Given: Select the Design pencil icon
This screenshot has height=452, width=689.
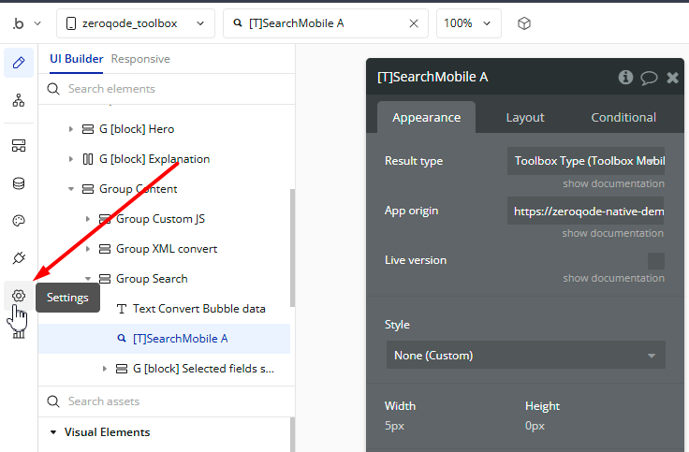Looking at the screenshot, I should (19, 64).
